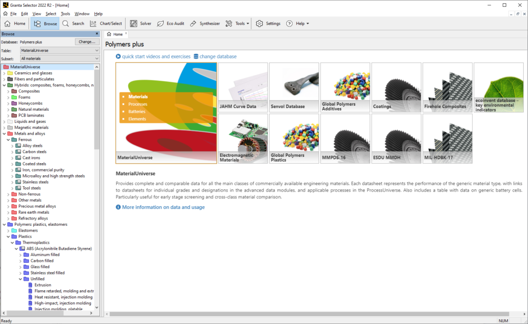Open the MMPDS-16 tile
The height and width of the screenshot is (324, 528).
345,139
